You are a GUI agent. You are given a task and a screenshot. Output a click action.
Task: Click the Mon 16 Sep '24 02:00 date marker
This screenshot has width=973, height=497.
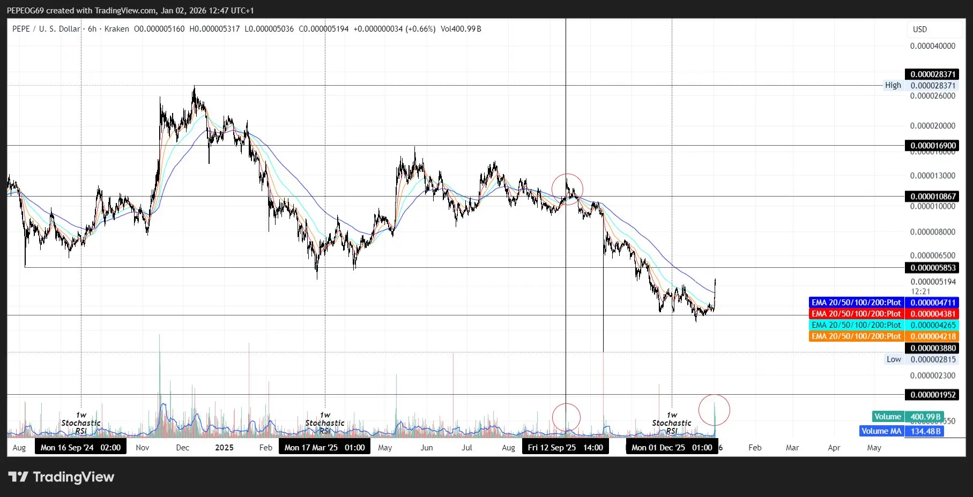[81, 447]
